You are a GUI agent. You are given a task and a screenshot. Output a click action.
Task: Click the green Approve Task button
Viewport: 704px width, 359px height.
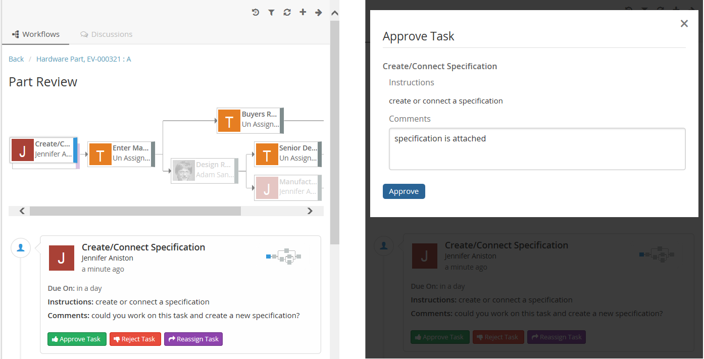point(77,339)
